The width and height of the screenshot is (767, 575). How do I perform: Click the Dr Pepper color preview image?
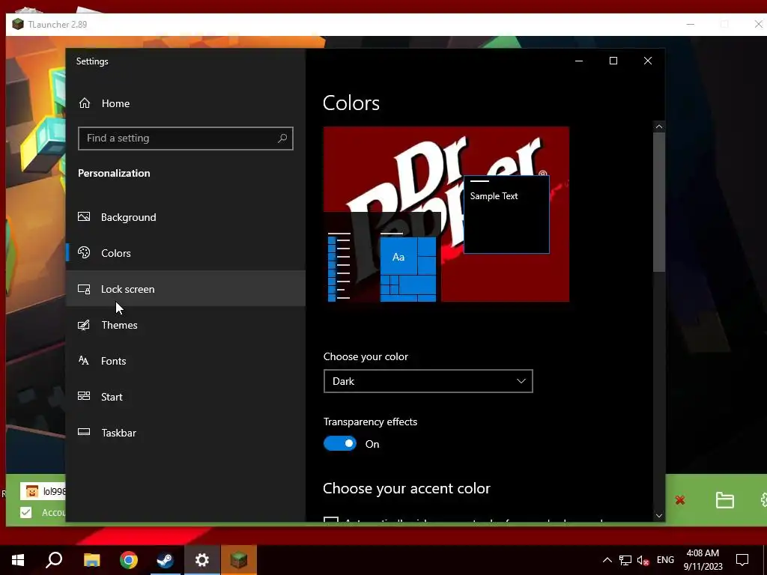pyautogui.click(x=446, y=214)
